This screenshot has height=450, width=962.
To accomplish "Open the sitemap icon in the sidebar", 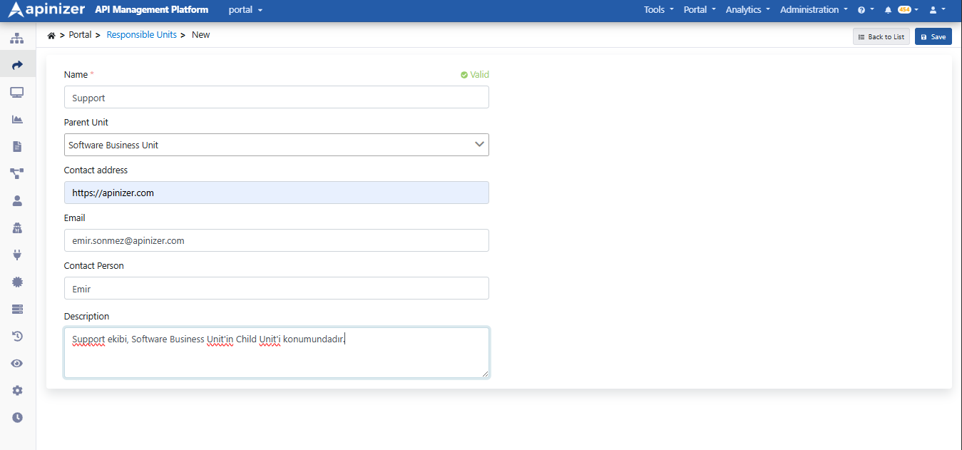I will point(17,38).
